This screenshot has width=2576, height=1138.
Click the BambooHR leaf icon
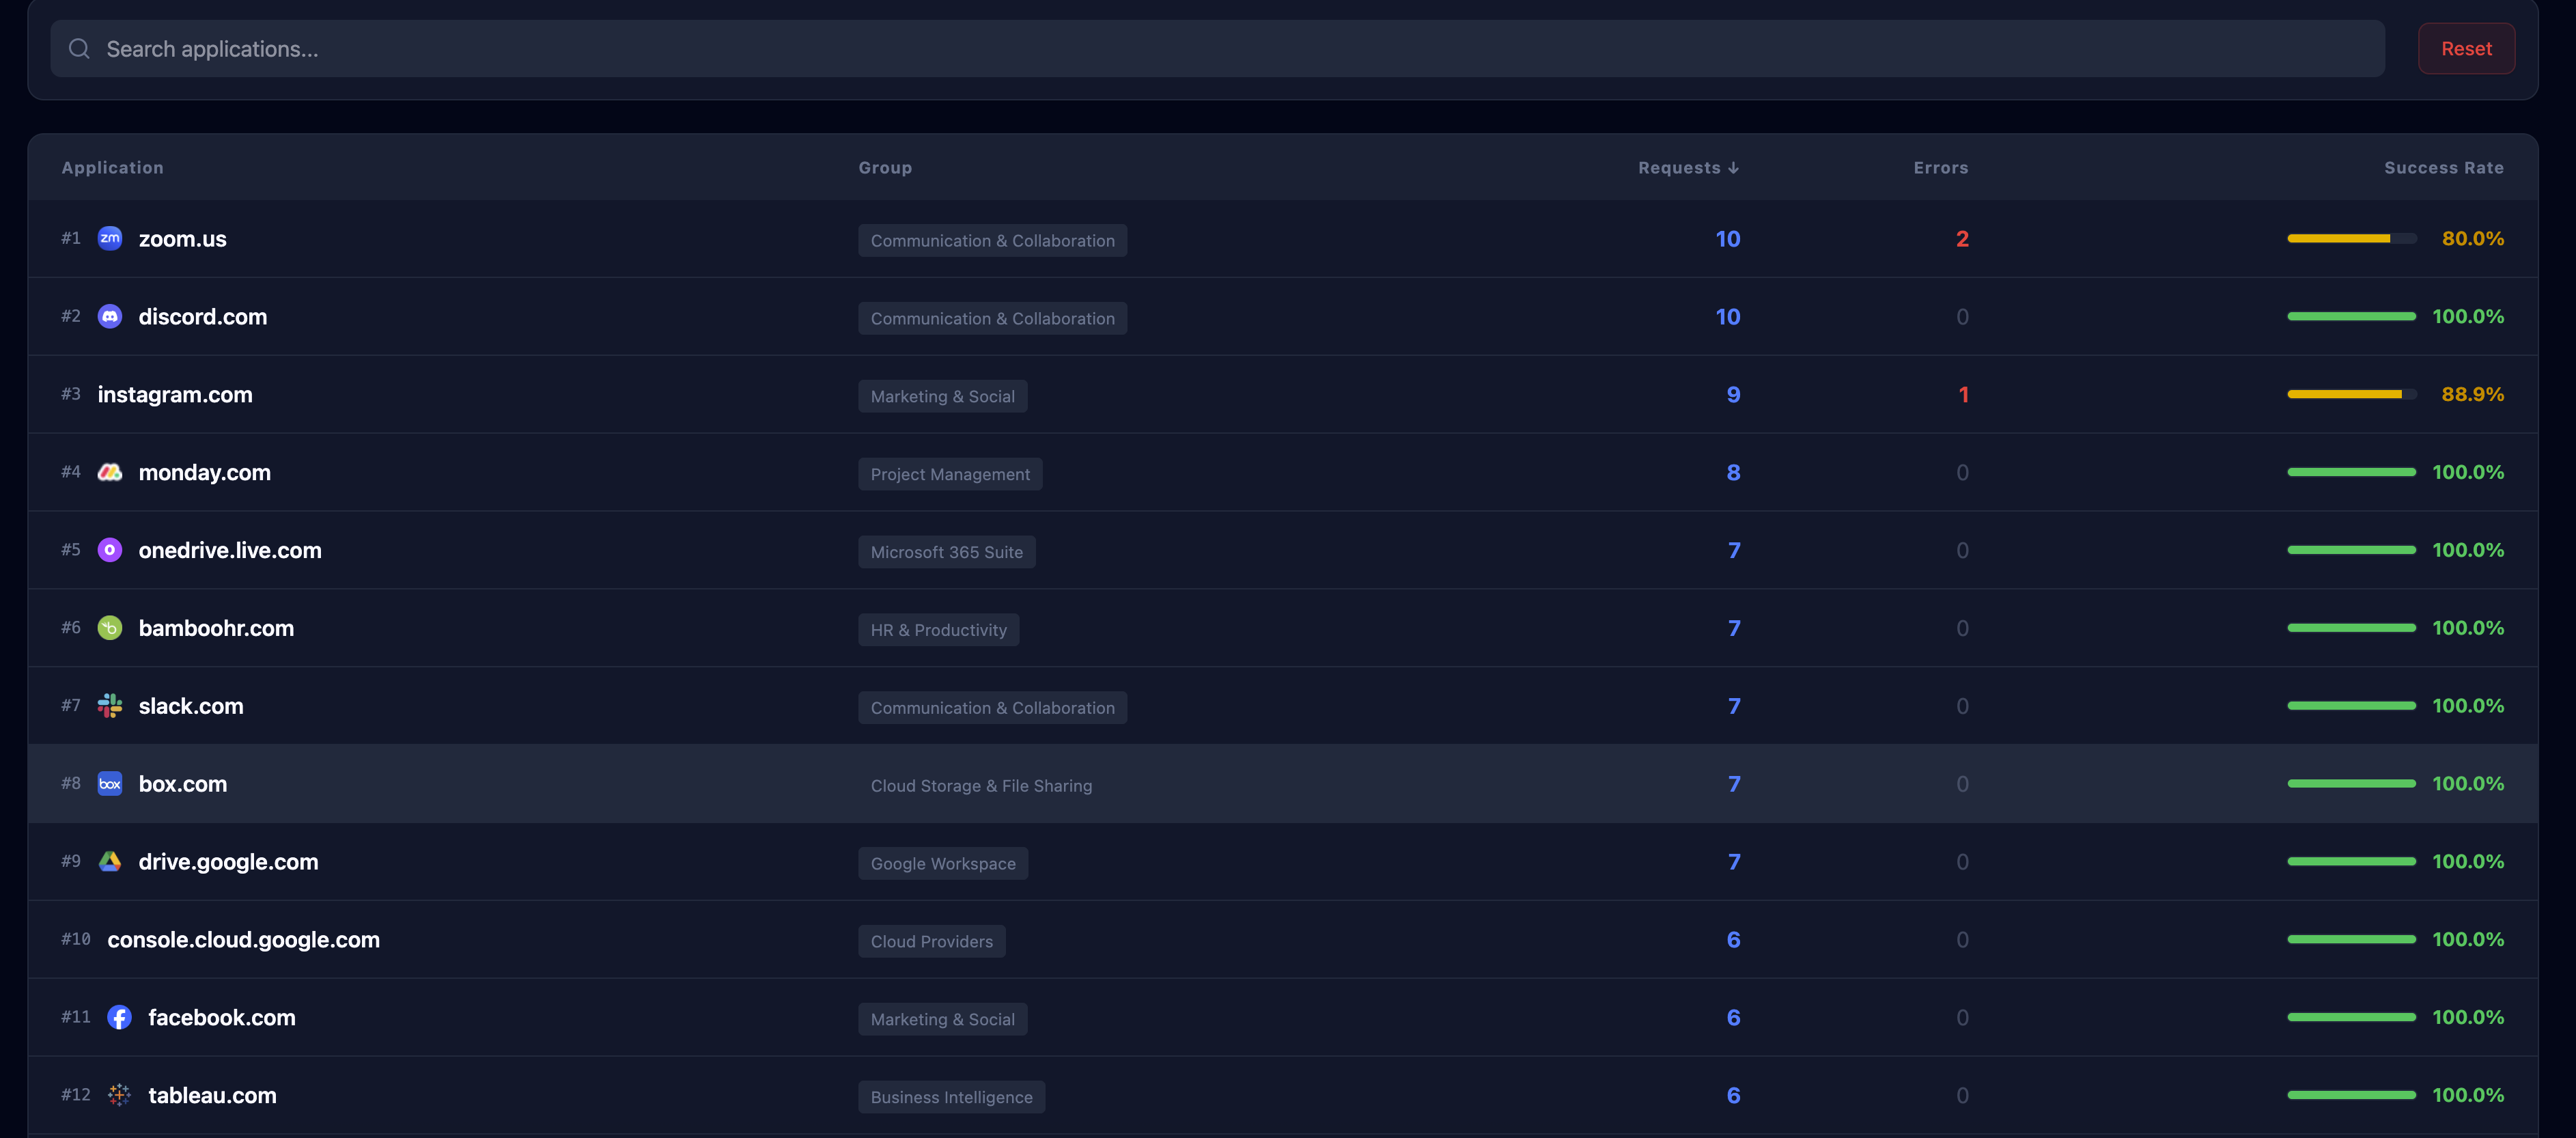[x=110, y=627]
